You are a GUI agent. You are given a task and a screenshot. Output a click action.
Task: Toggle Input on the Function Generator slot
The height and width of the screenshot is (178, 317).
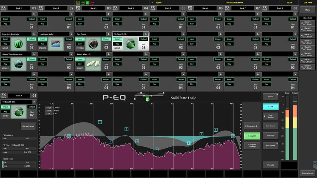[5, 39]
